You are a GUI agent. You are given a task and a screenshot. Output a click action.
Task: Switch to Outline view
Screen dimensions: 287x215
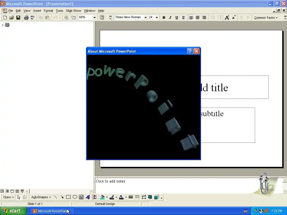[x=7, y=191]
